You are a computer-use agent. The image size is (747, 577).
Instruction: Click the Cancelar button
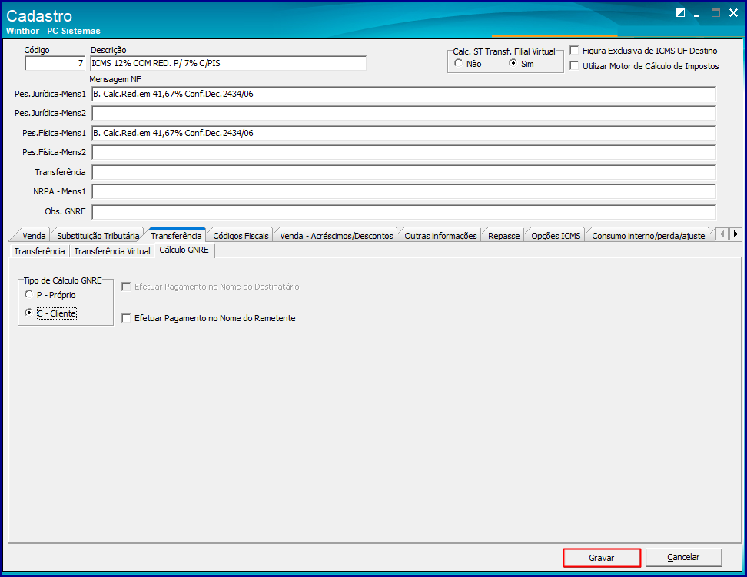coord(684,557)
